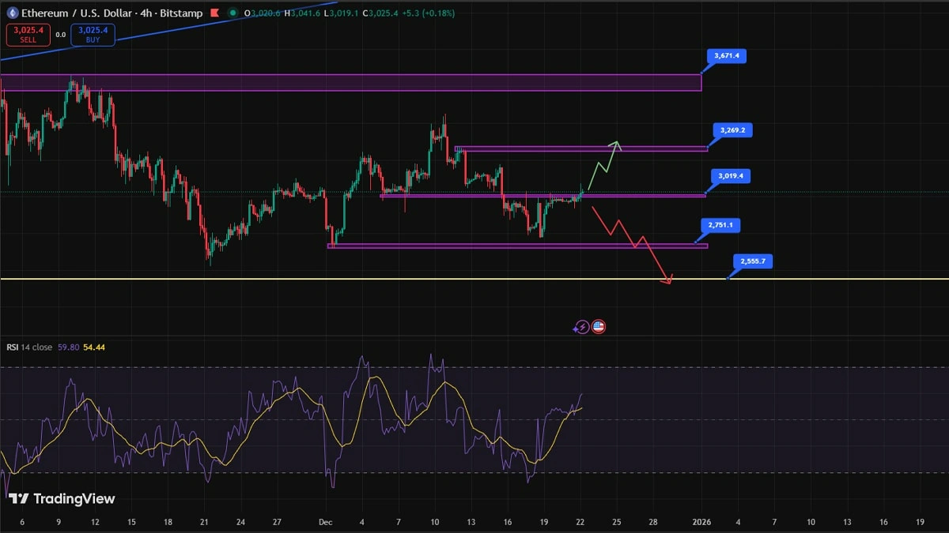Click the change value +5.3 (+0.18%)
The width and height of the screenshot is (949, 533).
pyautogui.click(x=429, y=13)
